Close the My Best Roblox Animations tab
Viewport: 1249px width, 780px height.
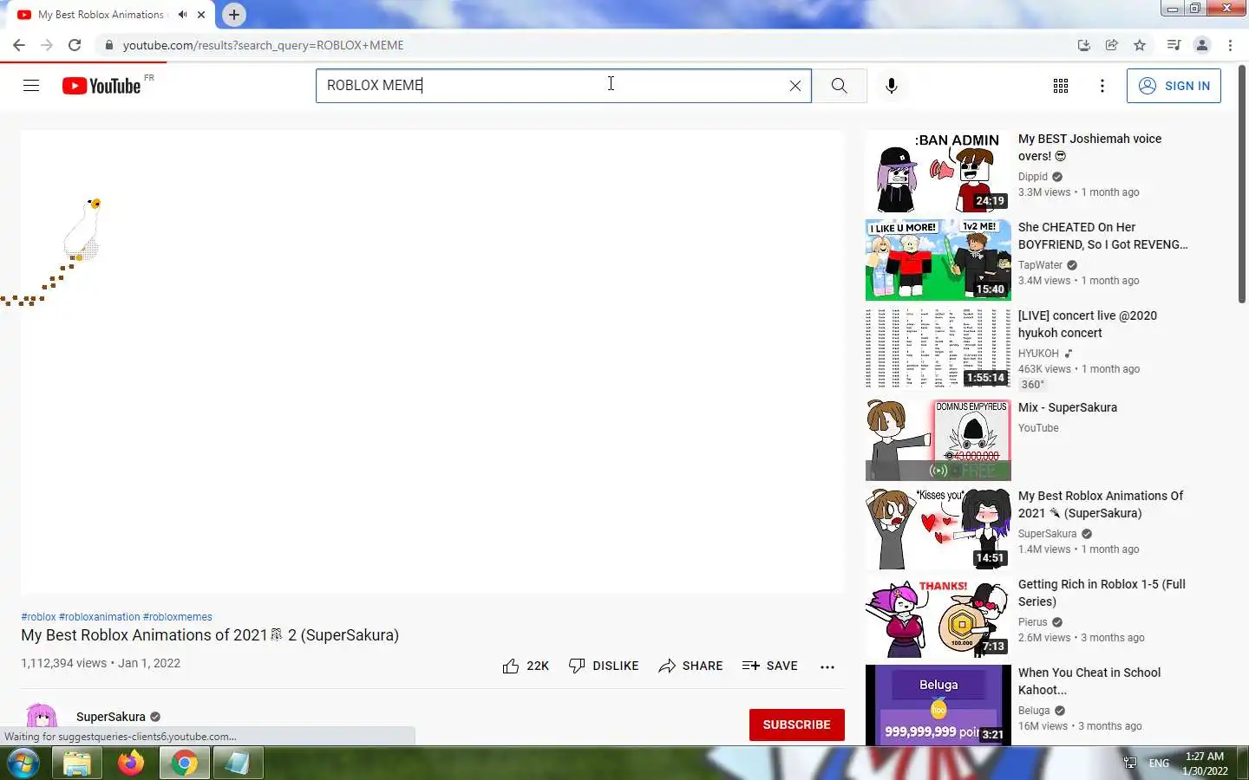[x=201, y=15]
